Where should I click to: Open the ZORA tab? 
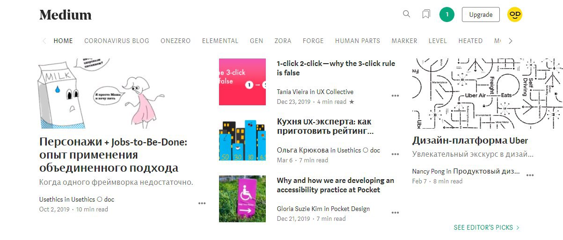pos(283,41)
